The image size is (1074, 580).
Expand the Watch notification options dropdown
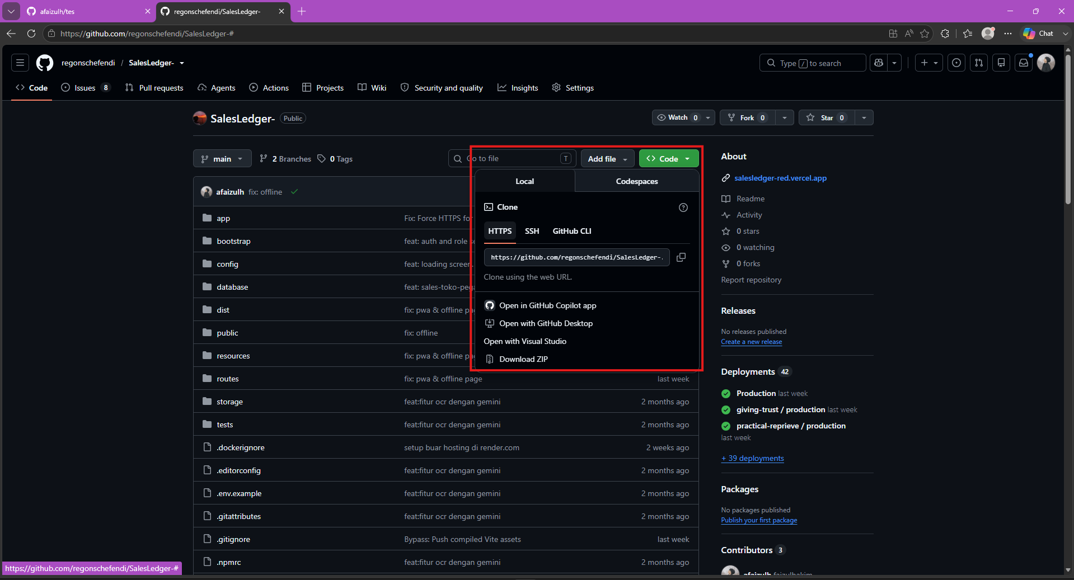(x=708, y=117)
